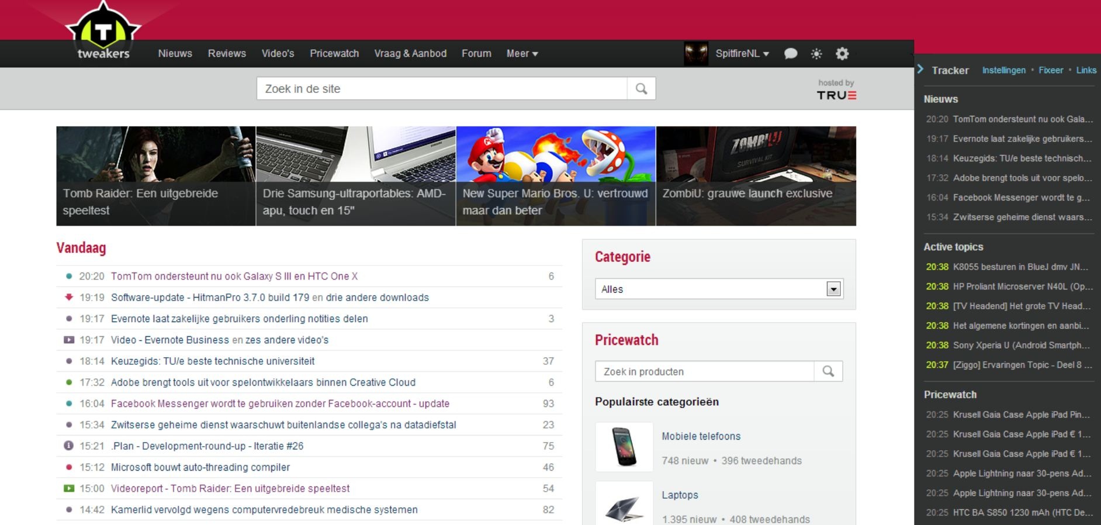Select Pricewatch in the top navigation
The width and height of the screenshot is (1101, 525).
(x=334, y=54)
